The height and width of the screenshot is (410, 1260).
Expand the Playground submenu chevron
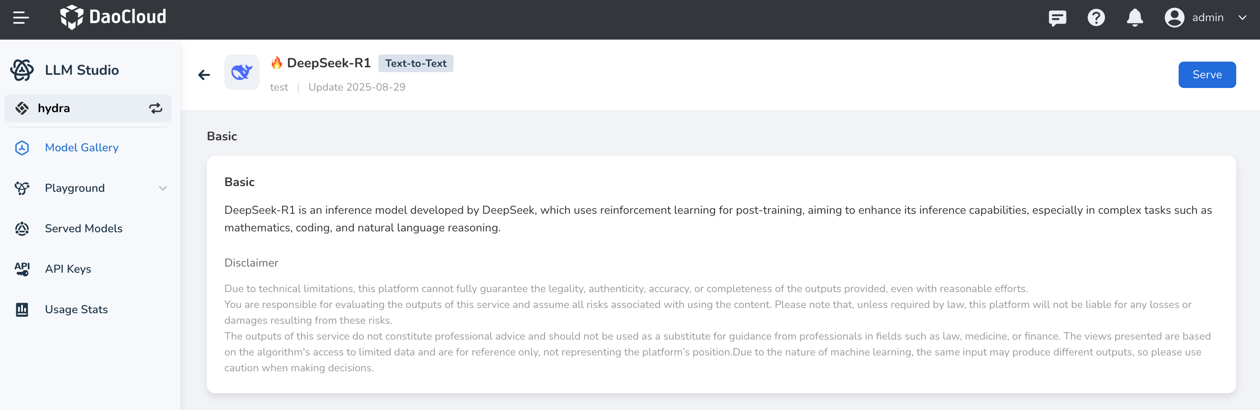tap(163, 188)
